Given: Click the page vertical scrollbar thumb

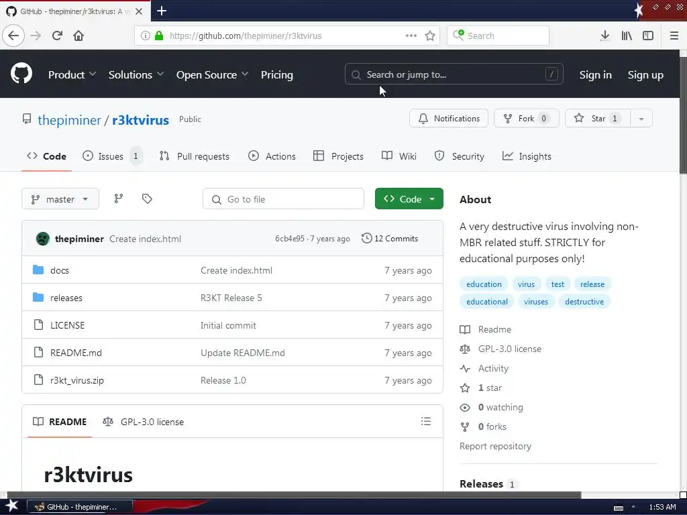Looking at the screenshot, I should point(683,115).
